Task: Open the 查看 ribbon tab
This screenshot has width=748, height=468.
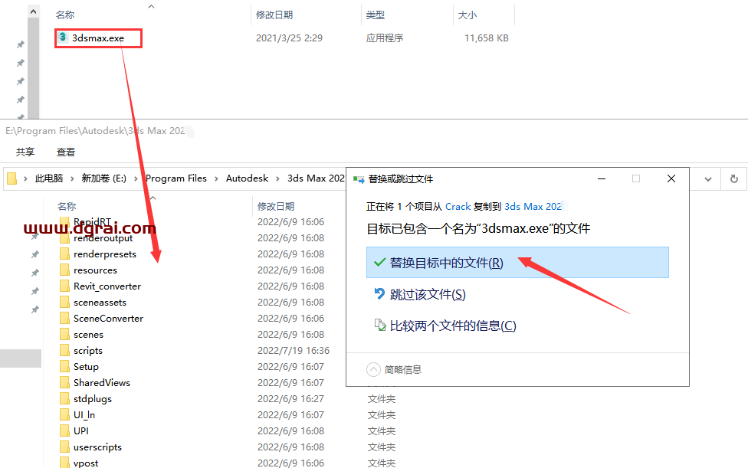Action: coord(66,152)
